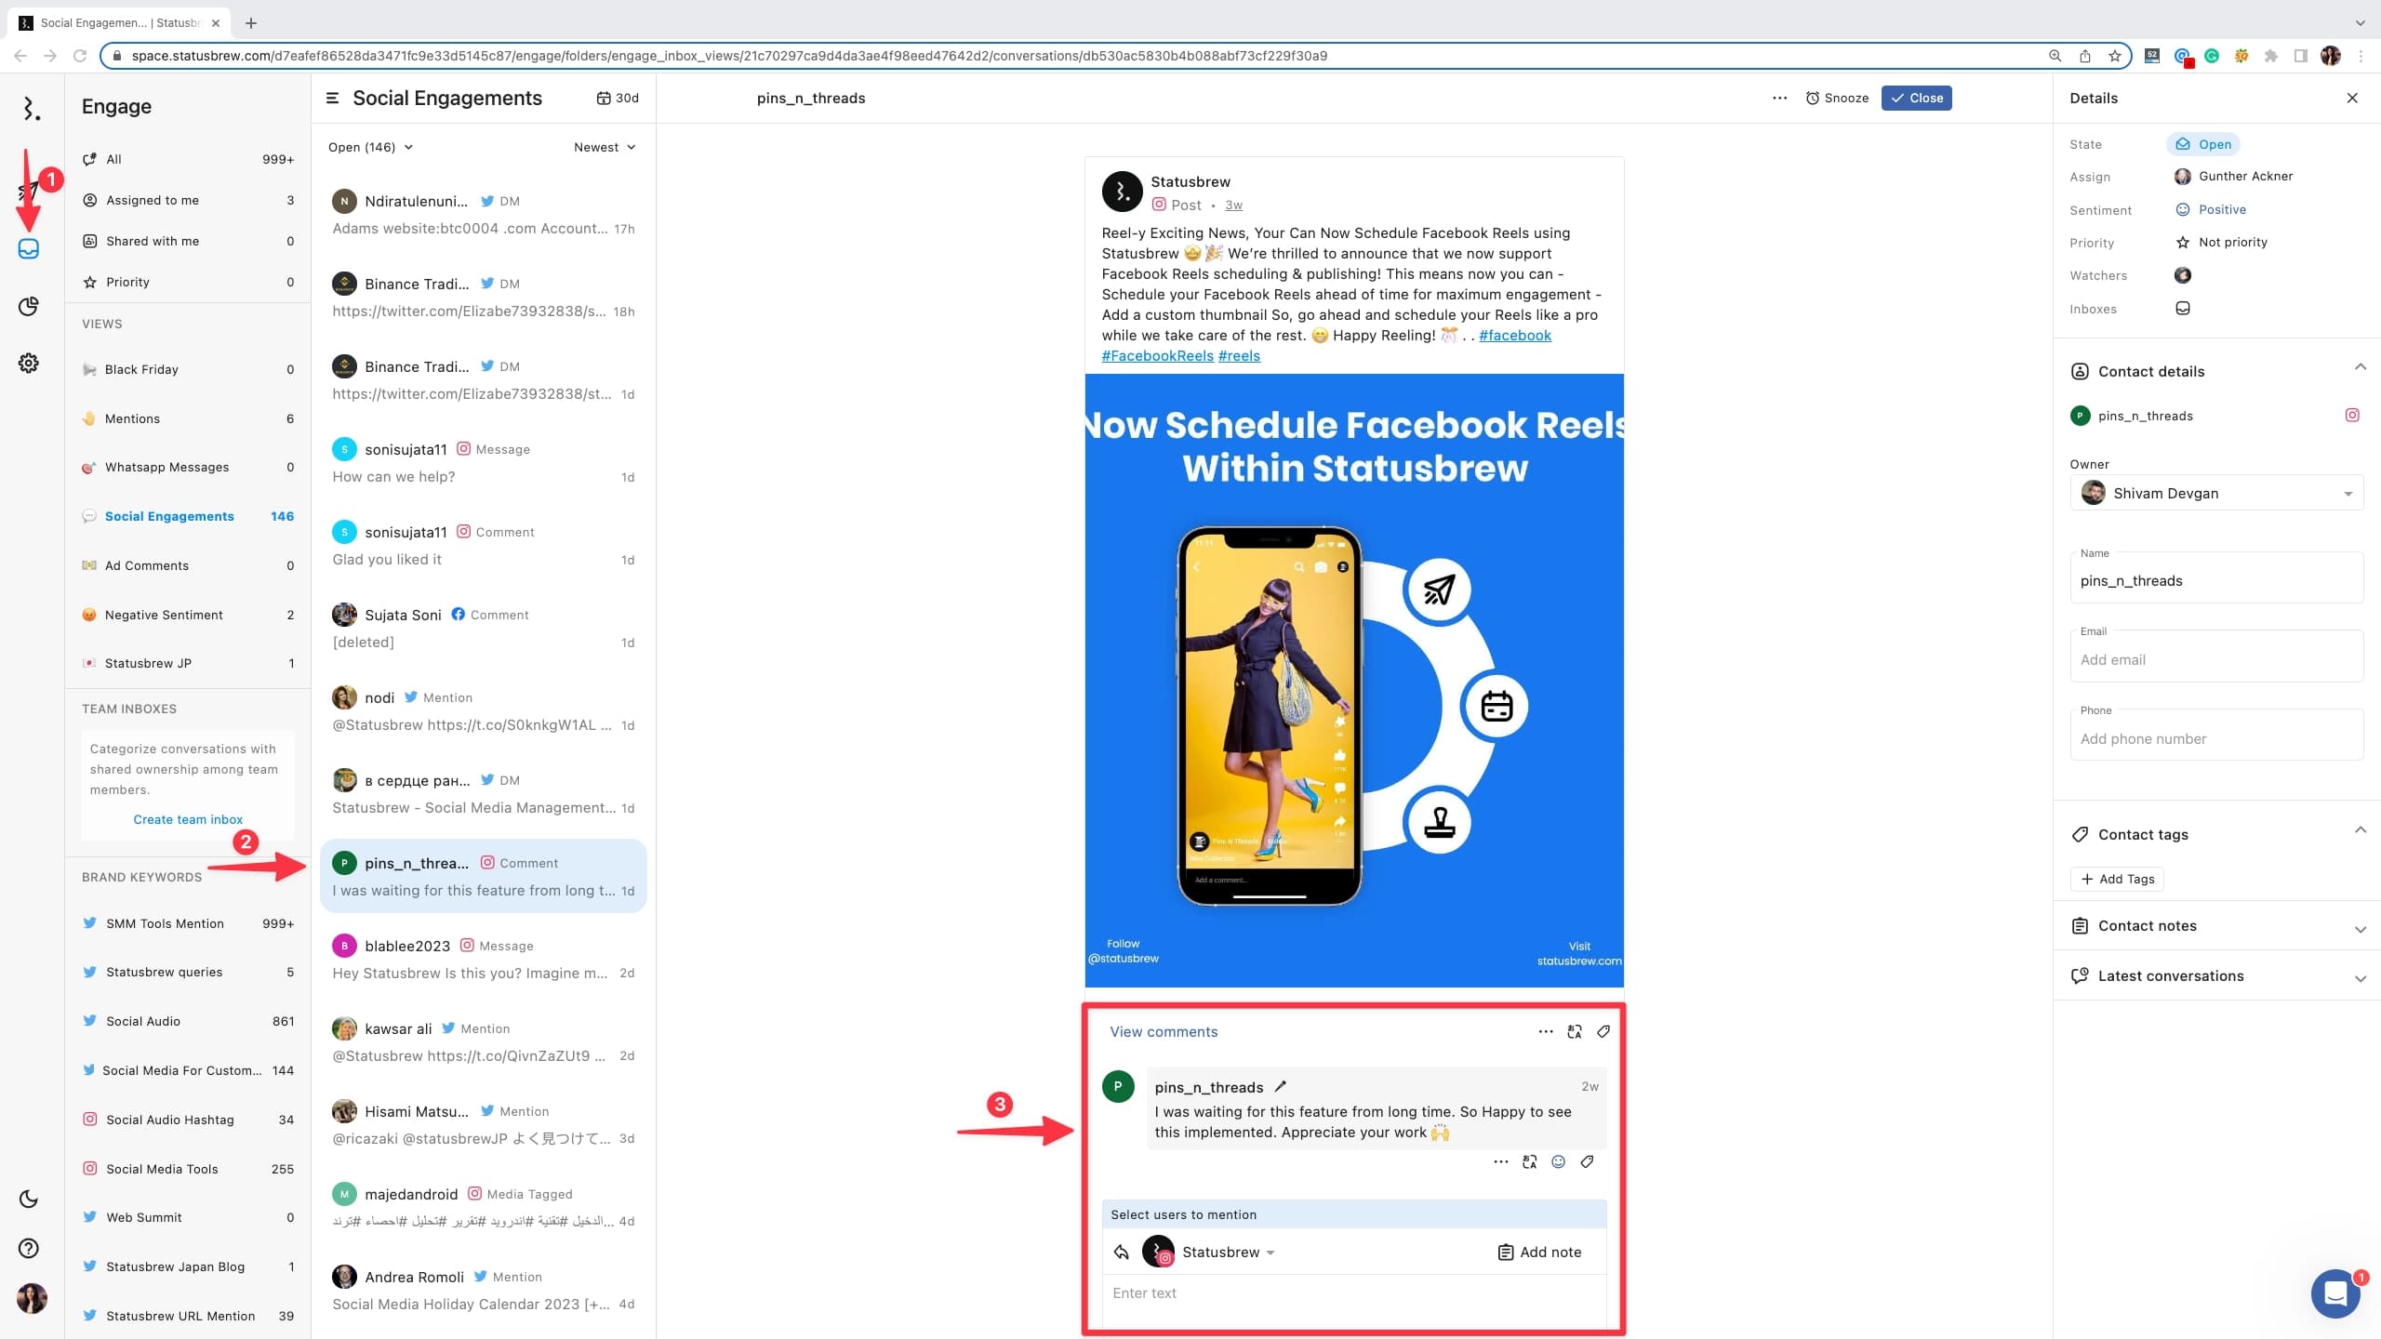Screen dimensions: 2381x1339
Task: Click the View comments link
Action: tap(1163, 1031)
